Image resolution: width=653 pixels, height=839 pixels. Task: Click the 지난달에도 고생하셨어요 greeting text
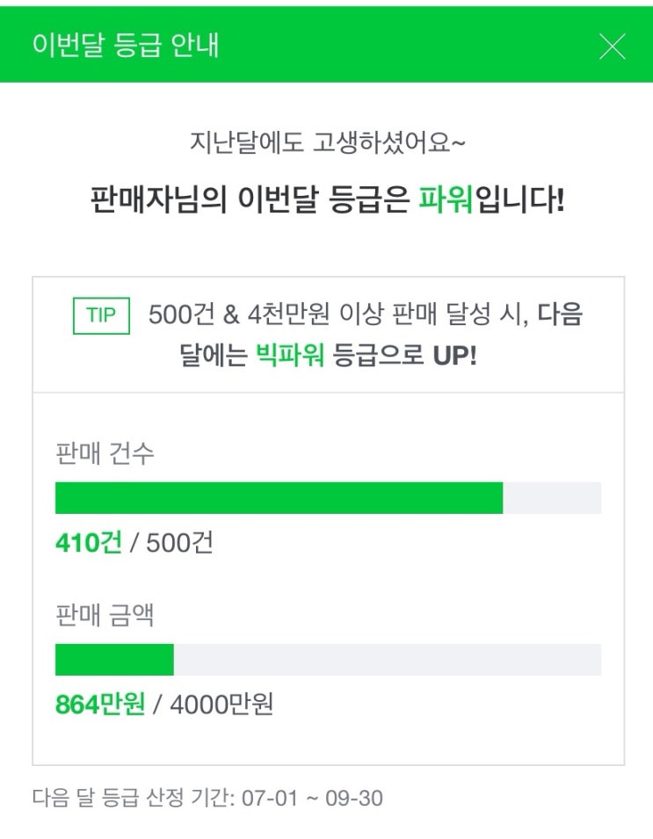coord(326,142)
